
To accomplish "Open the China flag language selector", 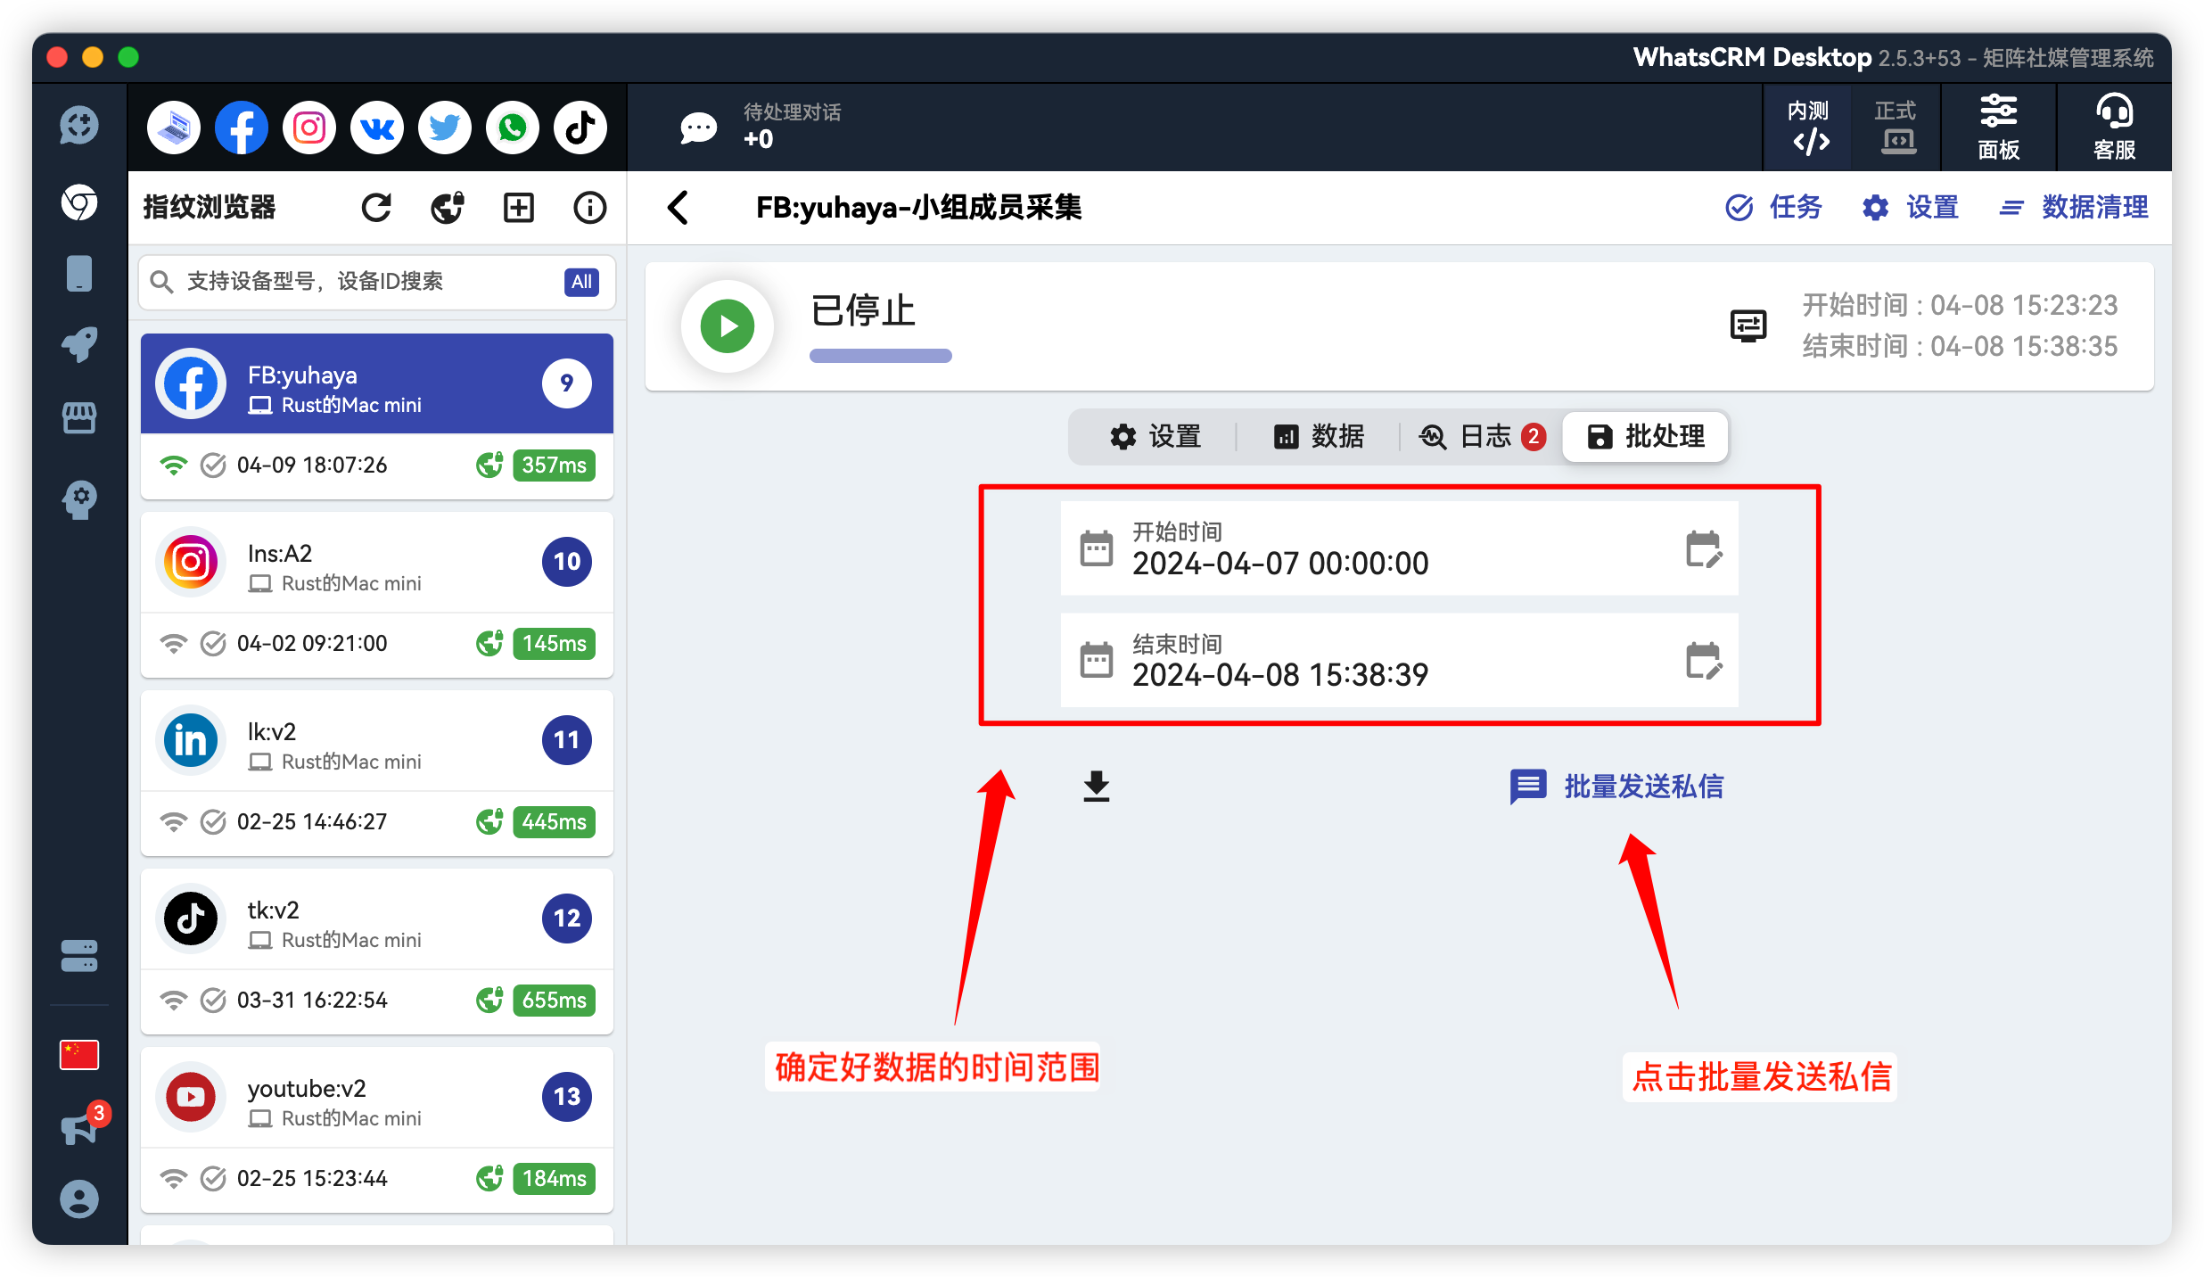I will (x=78, y=1053).
